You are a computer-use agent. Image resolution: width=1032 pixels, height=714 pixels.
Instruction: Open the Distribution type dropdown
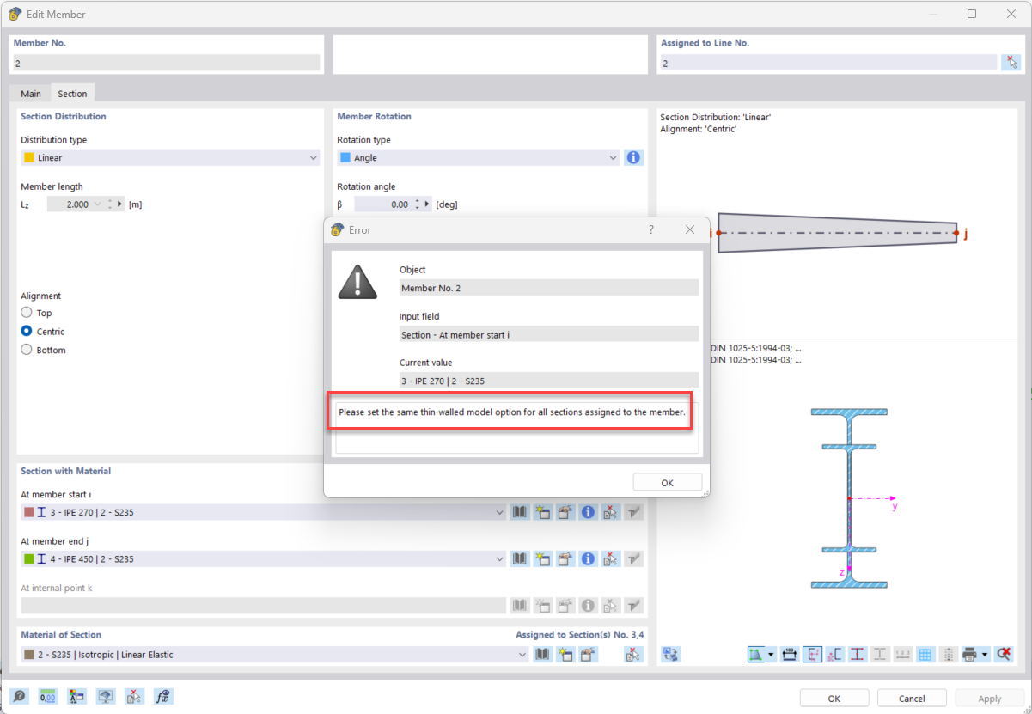[312, 157]
